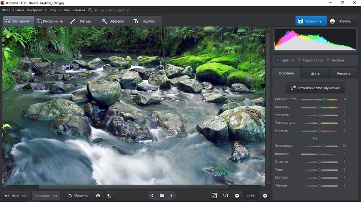361x202 pixels.
Task: Select the Цветное radio option
Action: (x=278, y=60)
